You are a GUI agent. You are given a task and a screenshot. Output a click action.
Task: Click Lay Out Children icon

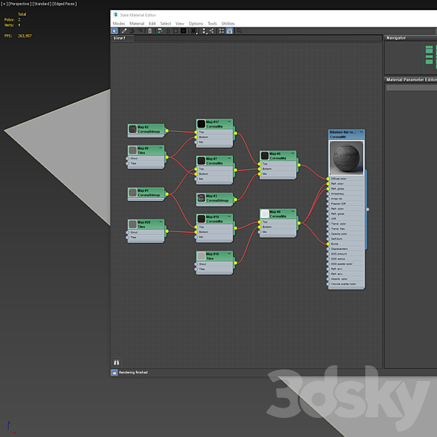[212, 31]
